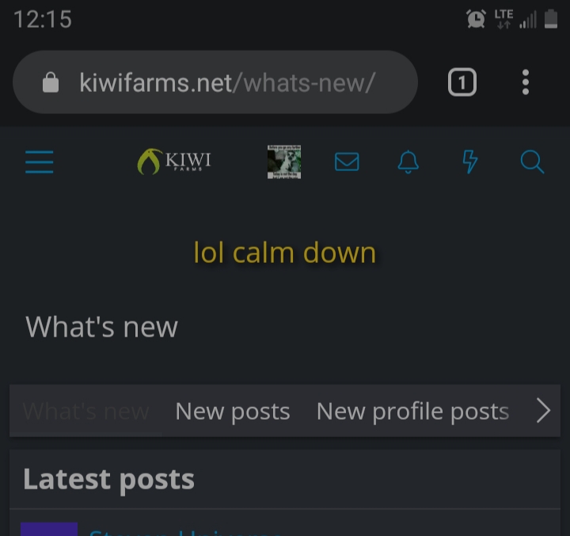Tap the 'lol calm down' notice text
This screenshot has height=536, width=570.
pos(285,253)
